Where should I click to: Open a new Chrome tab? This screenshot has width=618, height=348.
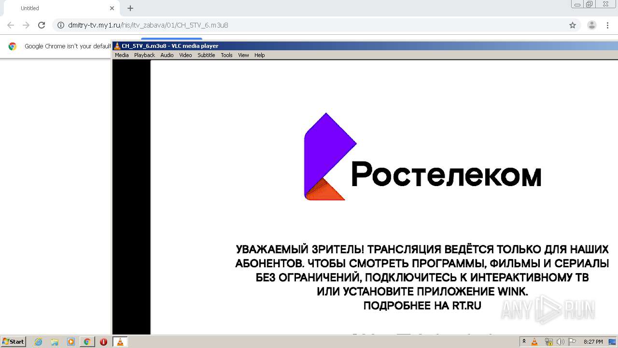(130, 8)
